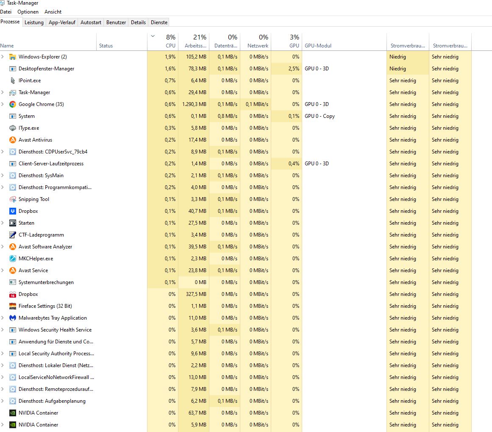
Task: Open the Ansicht menu
Action: (53, 12)
